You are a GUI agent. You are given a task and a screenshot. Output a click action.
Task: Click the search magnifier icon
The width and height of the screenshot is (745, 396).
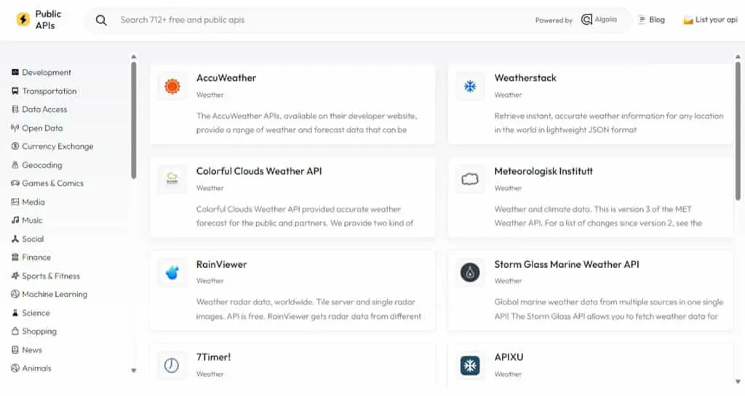101,20
